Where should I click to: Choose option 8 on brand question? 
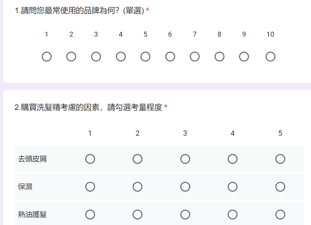click(220, 57)
